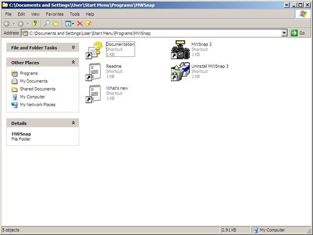313x235 pixels.
Task: Select the Uninstall MWSnap 3 file name
Action: tap(210, 66)
